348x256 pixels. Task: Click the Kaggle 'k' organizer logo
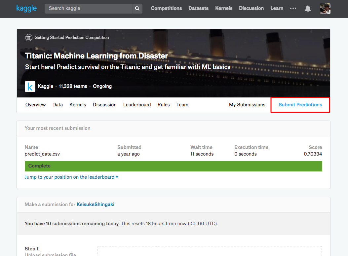click(x=30, y=87)
